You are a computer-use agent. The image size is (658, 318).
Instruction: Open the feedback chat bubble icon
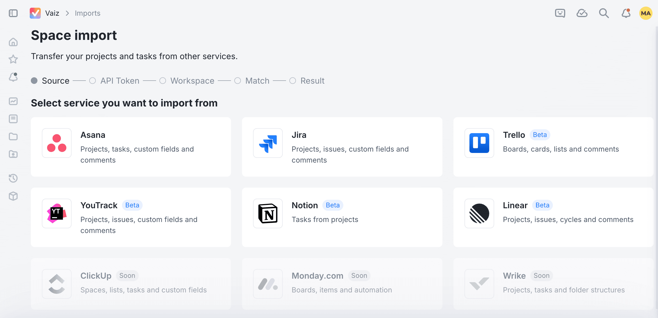[x=560, y=13]
